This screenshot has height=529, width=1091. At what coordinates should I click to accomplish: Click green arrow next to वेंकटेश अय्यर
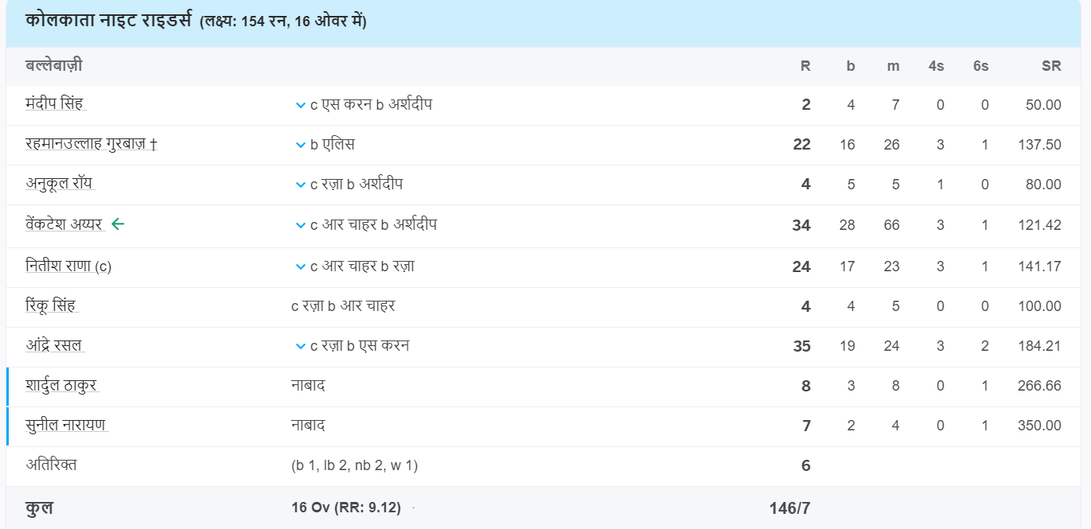click(118, 225)
